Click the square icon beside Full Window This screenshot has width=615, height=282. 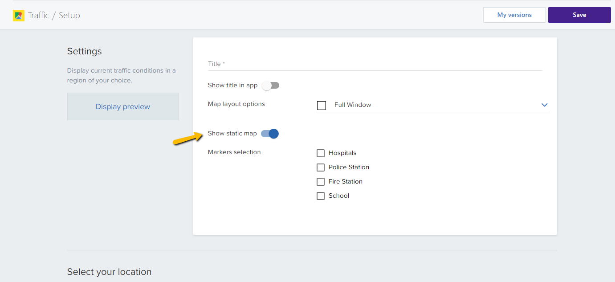tap(322, 105)
